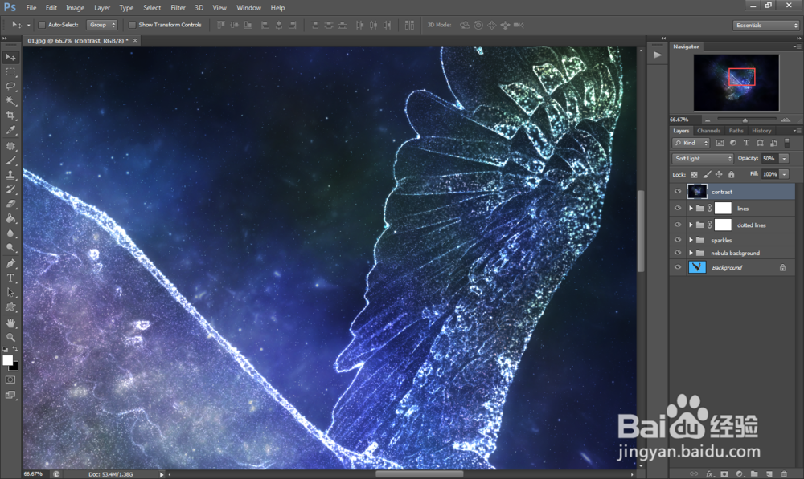Open the Image menu
804x479 pixels.
point(75,8)
